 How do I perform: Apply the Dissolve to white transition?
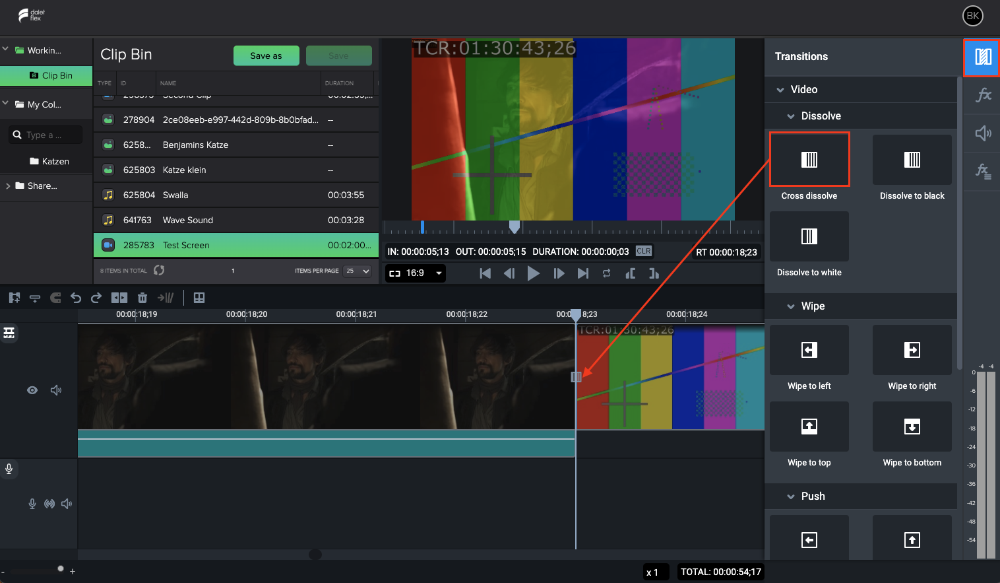(809, 236)
